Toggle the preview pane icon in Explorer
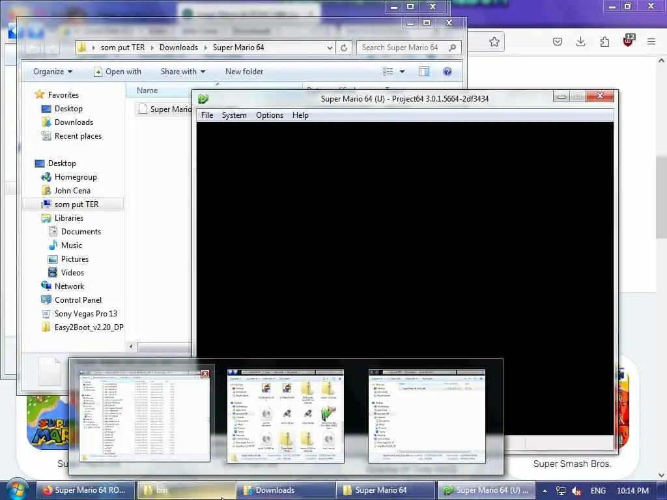 (x=424, y=72)
